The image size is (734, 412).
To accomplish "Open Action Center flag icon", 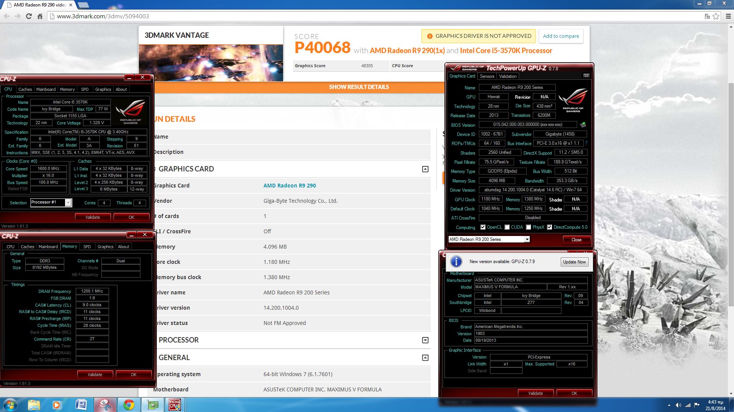I will [697, 405].
